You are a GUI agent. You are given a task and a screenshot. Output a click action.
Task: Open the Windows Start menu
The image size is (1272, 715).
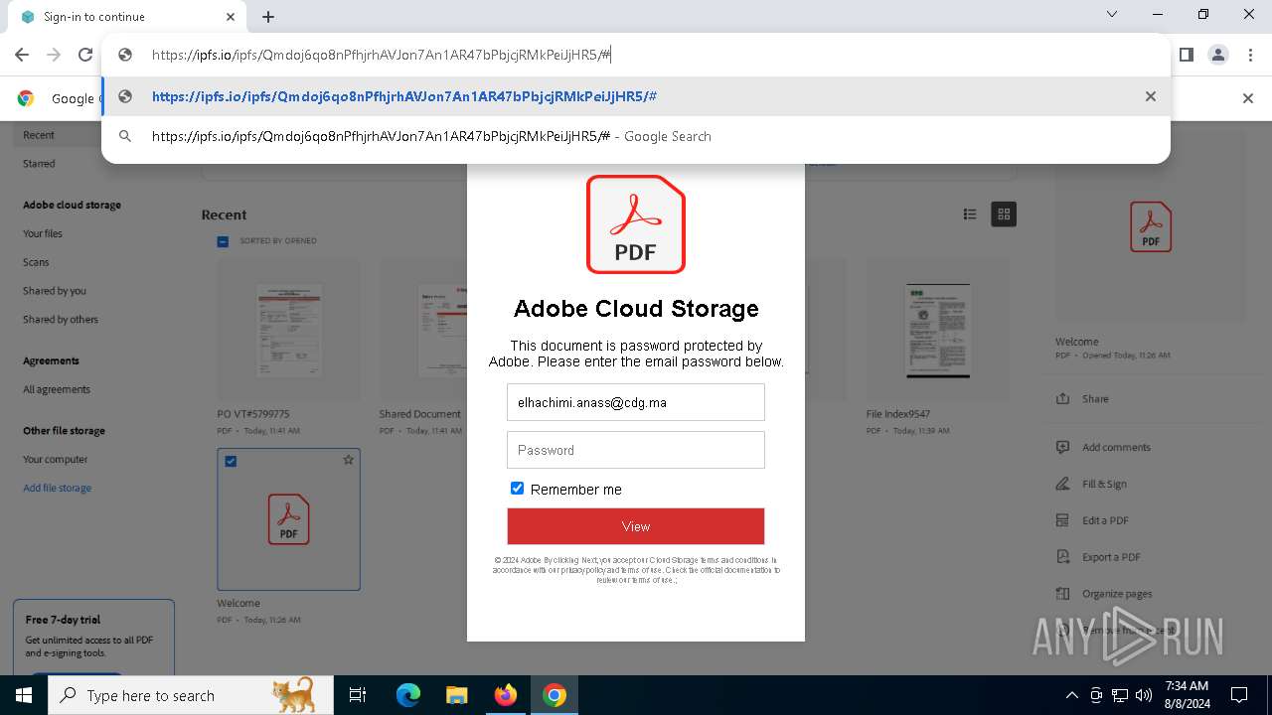24,695
